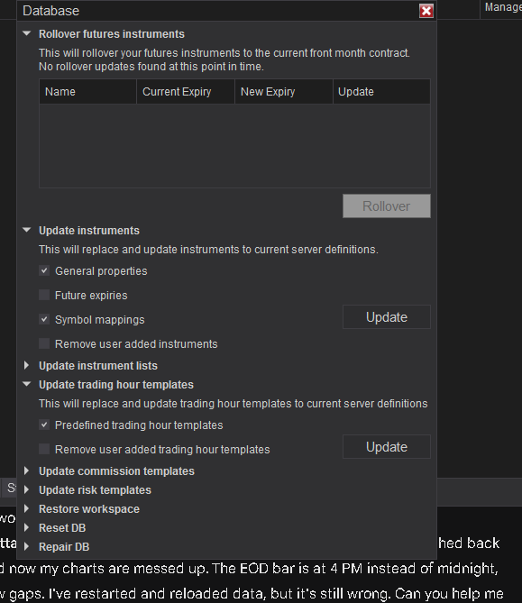The width and height of the screenshot is (522, 603).
Task: Click the Rollover button
Action: pos(387,206)
